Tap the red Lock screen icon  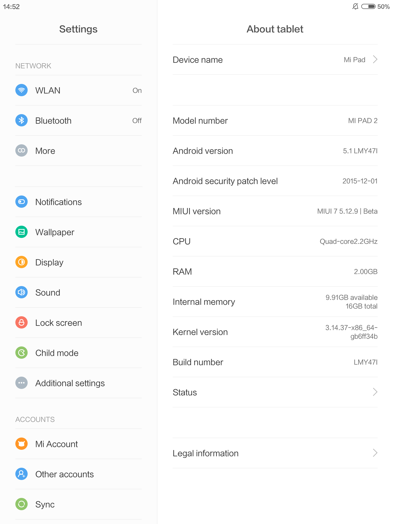21,323
